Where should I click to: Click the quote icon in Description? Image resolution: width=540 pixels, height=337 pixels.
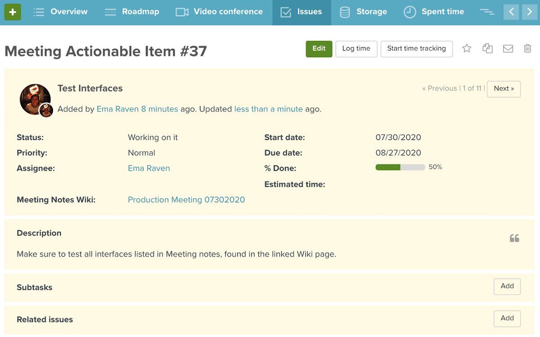[x=514, y=238]
